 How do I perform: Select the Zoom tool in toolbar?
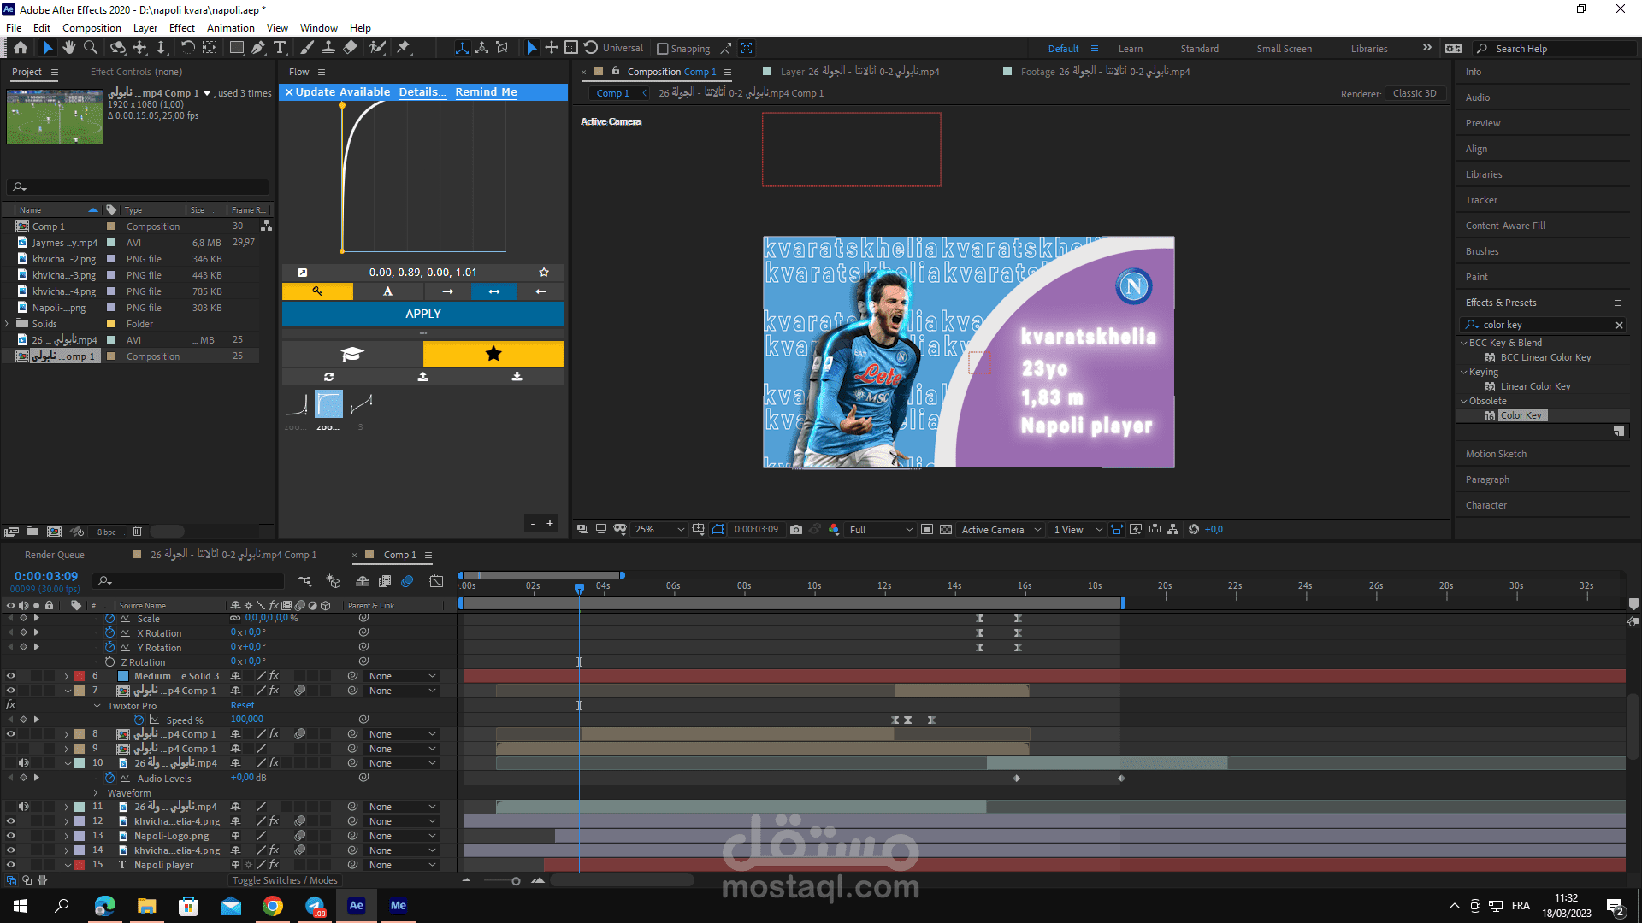point(91,48)
